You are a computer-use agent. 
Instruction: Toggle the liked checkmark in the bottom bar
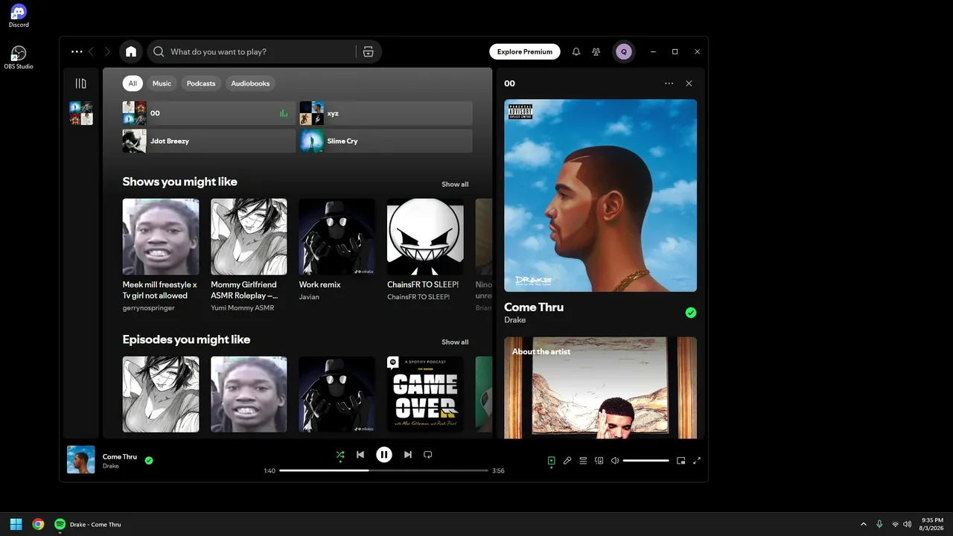coord(149,460)
